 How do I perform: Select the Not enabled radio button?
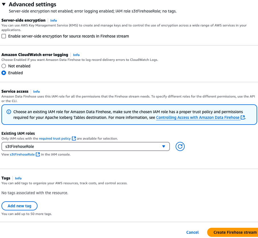3,66
